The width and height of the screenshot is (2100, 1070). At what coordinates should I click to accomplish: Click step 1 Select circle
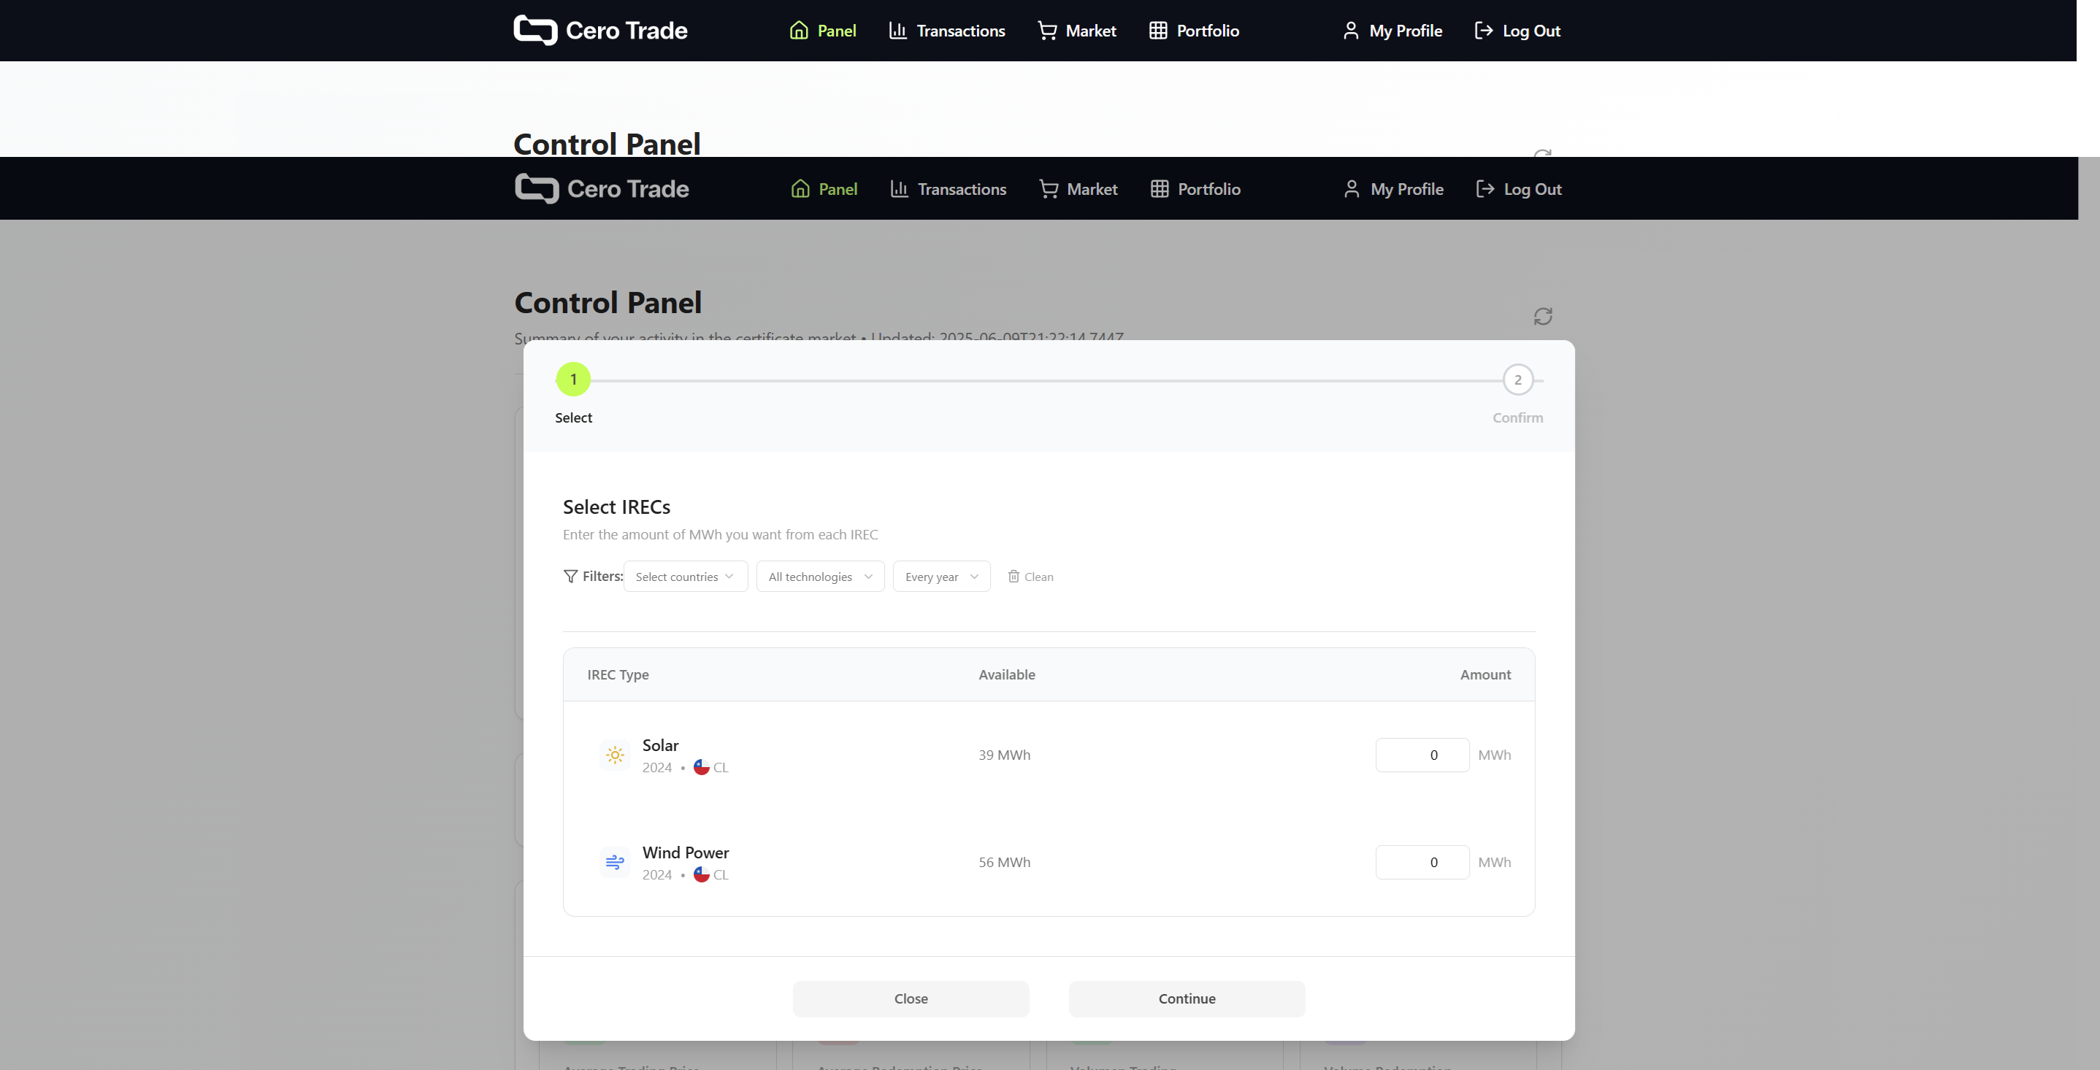pyautogui.click(x=573, y=380)
